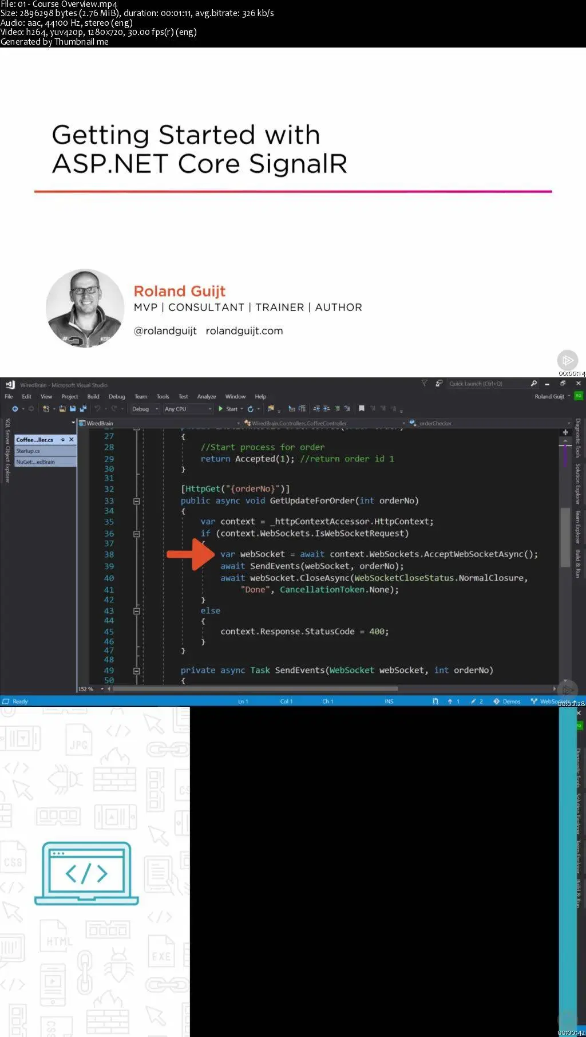Click the Demos repository indicator in status bar
Screen dimensions: 586x1037
click(507, 701)
